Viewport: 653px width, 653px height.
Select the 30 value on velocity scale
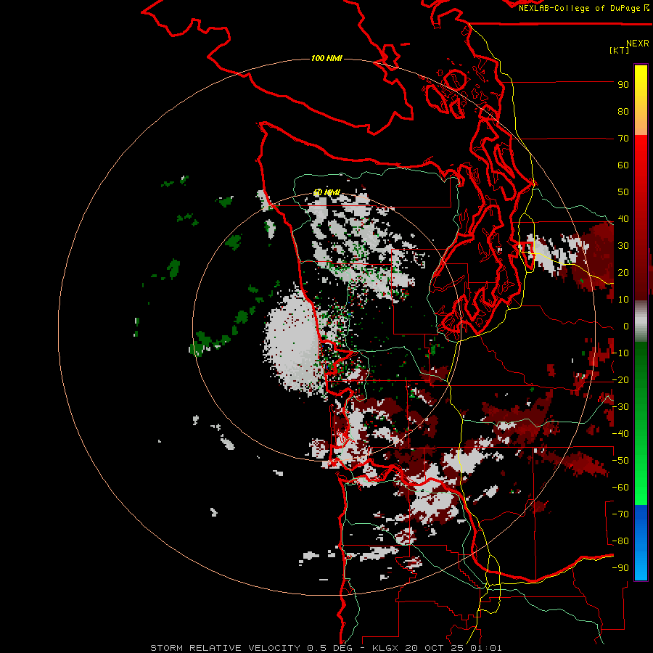tap(623, 246)
